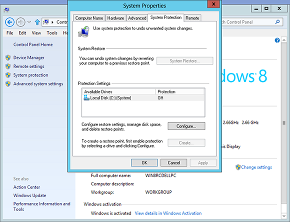Click the Change settings shield icon

[x=238, y=167]
